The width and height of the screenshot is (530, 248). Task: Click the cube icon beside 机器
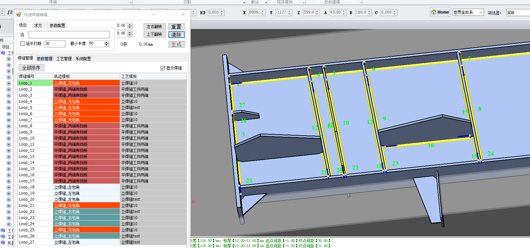click(x=3, y=243)
